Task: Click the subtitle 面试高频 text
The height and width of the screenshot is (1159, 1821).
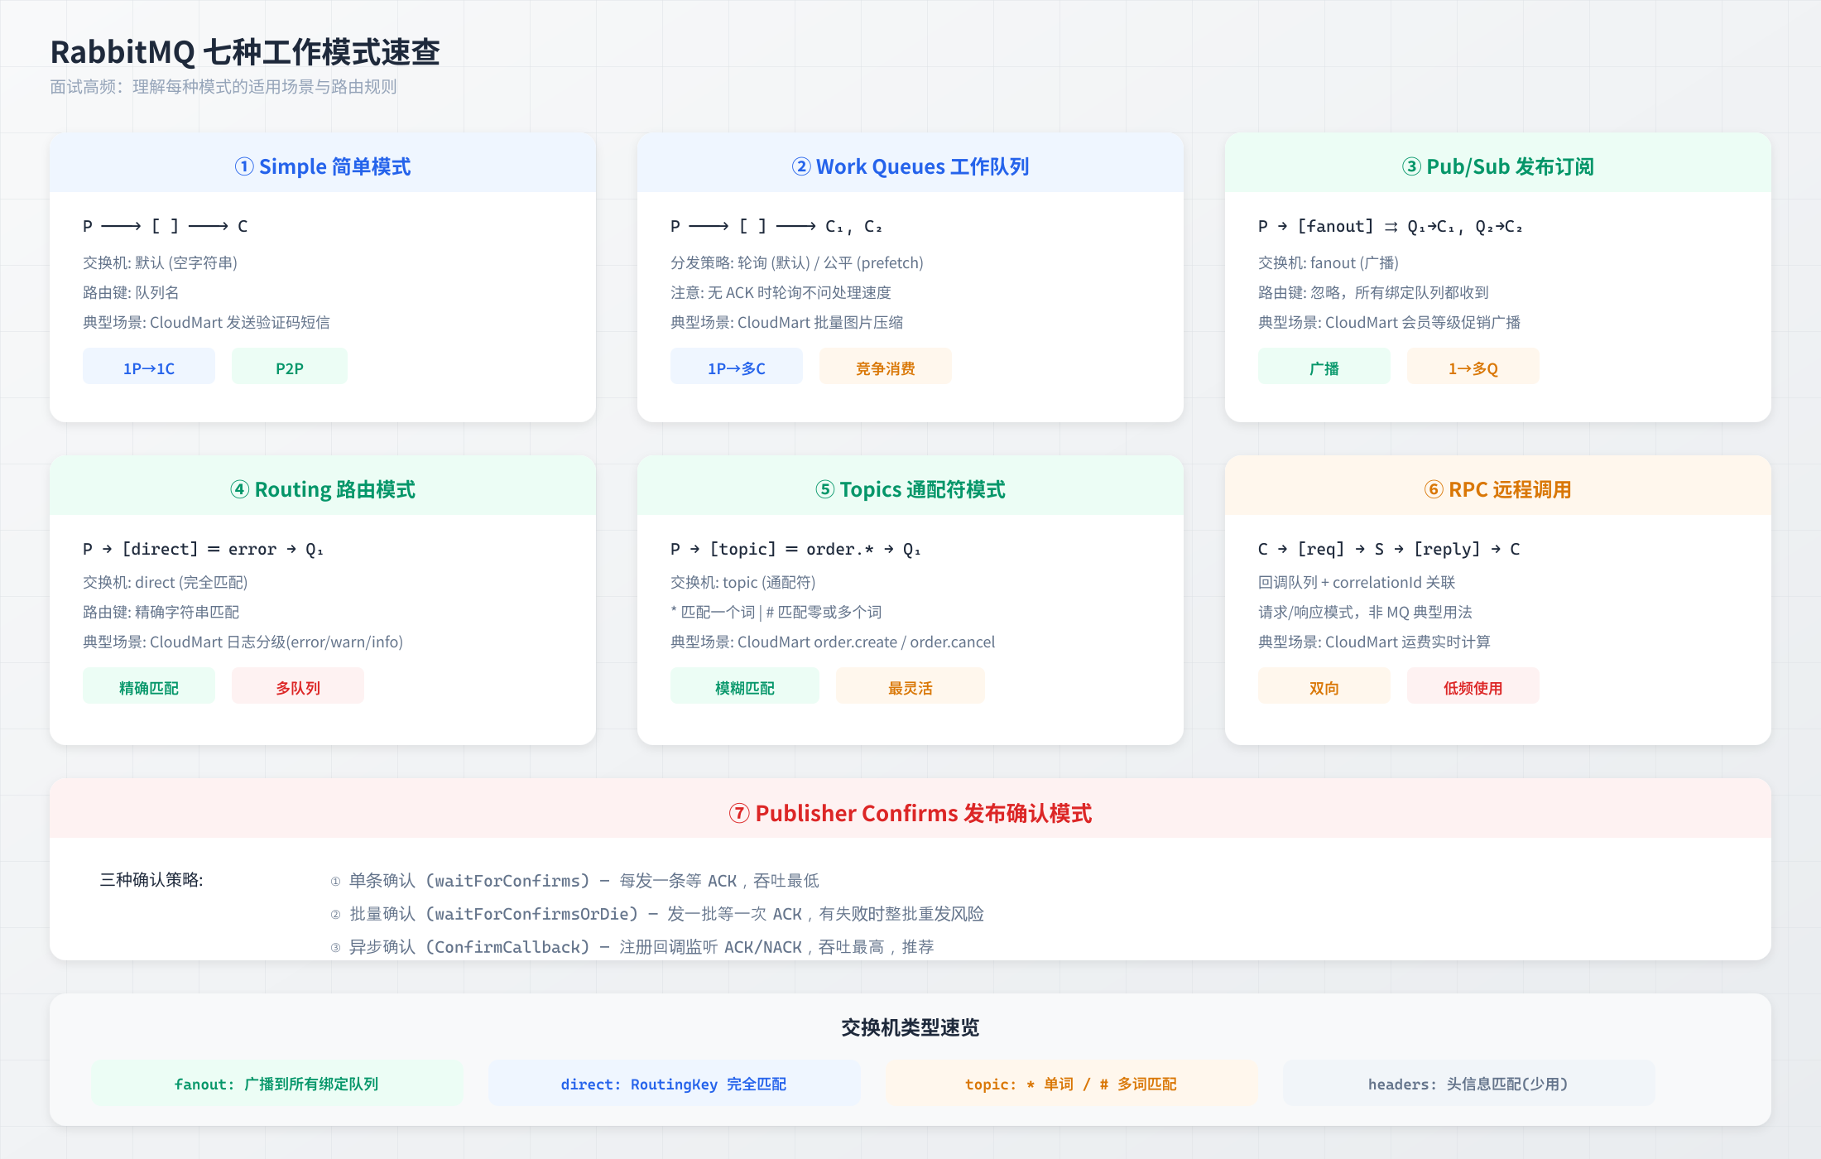Action: [x=223, y=87]
